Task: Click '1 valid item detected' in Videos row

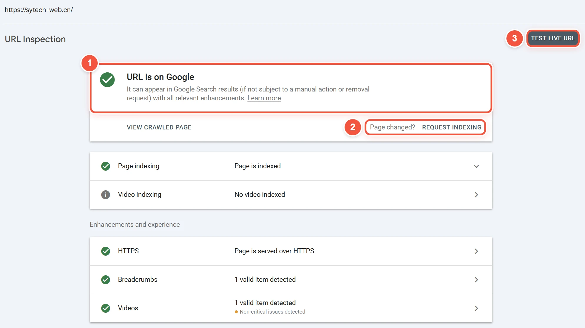Action: tap(265, 303)
